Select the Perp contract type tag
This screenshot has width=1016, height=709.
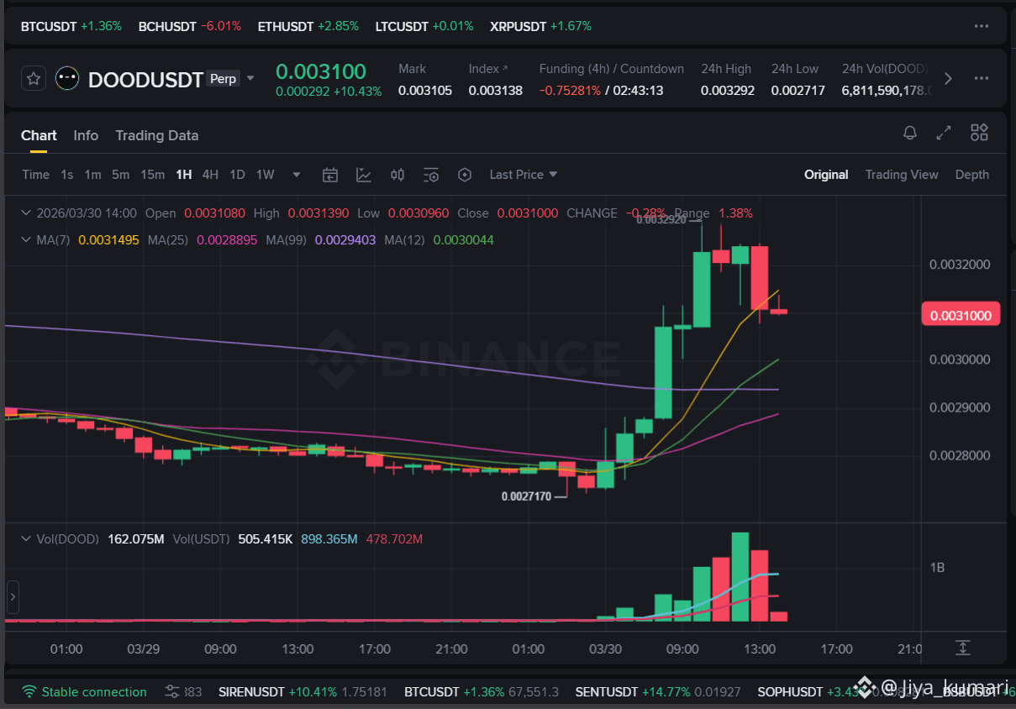[x=223, y=79]
